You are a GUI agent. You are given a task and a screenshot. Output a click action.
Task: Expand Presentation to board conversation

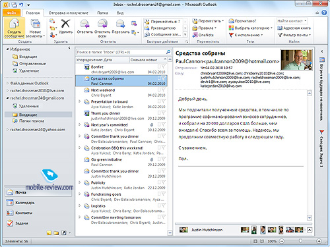(80, 101)
